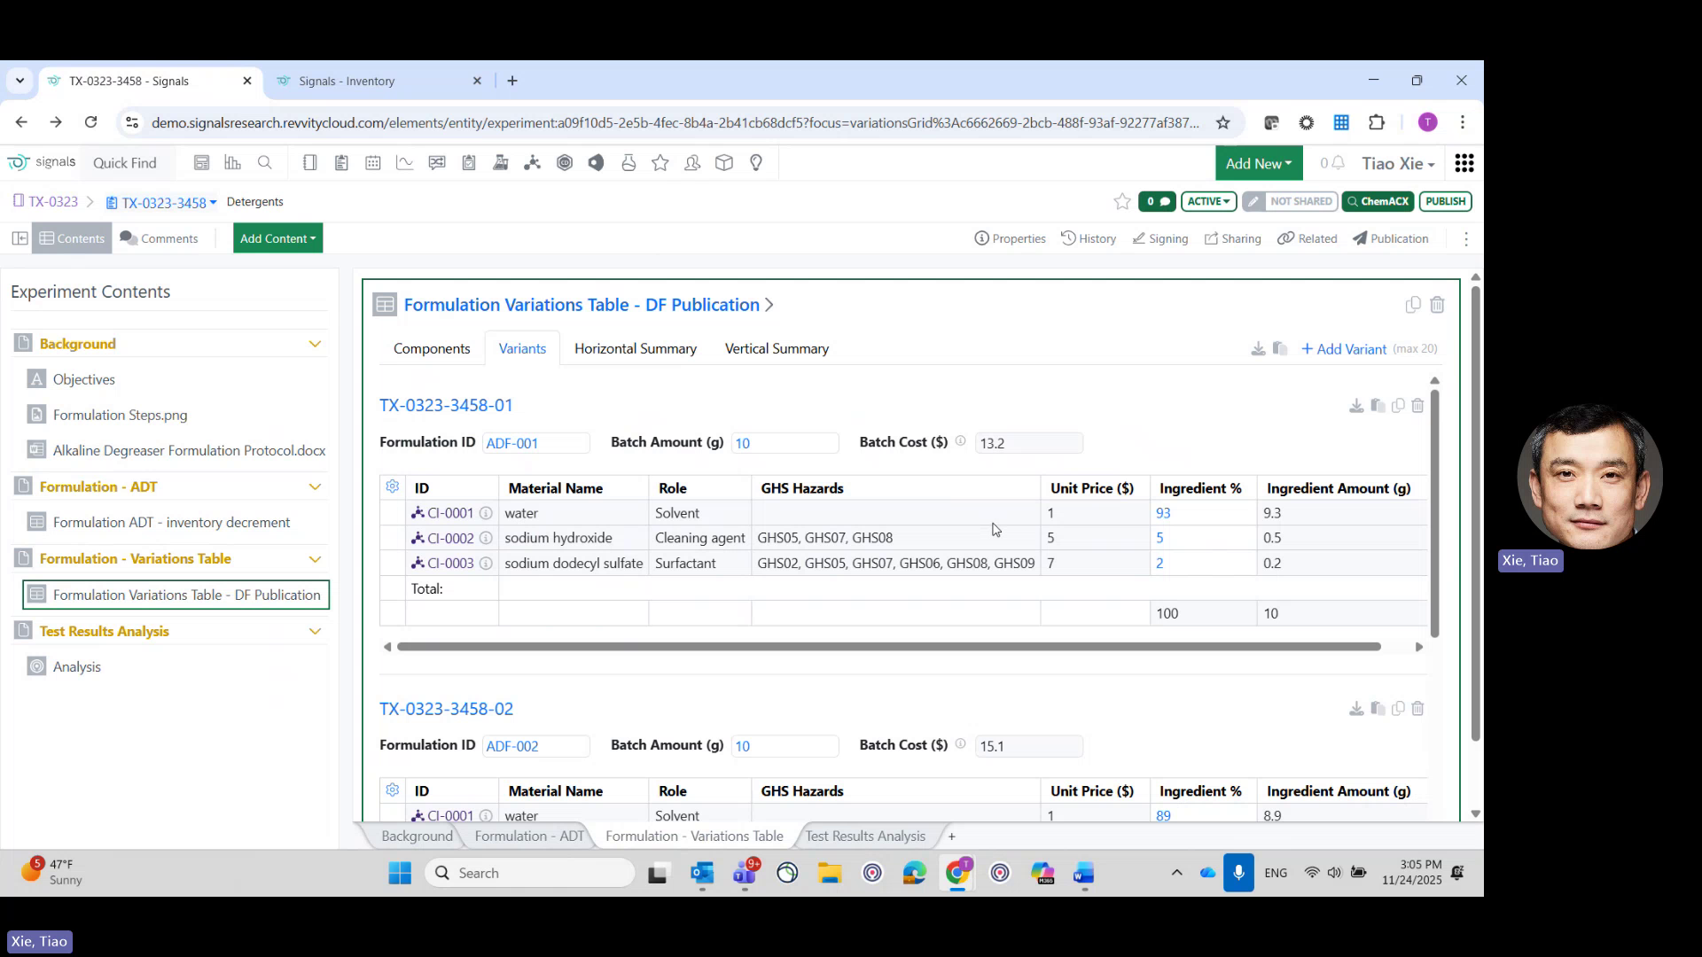Screen dimensions: 1702x957
Task: Click the download icon next to Add Variant
Action: (x=1258, y=348)
